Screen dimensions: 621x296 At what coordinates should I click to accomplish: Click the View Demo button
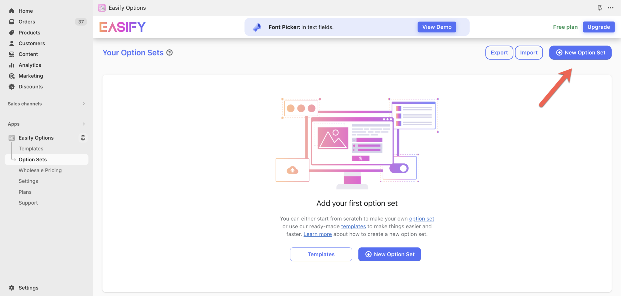[x=437, y=27]
